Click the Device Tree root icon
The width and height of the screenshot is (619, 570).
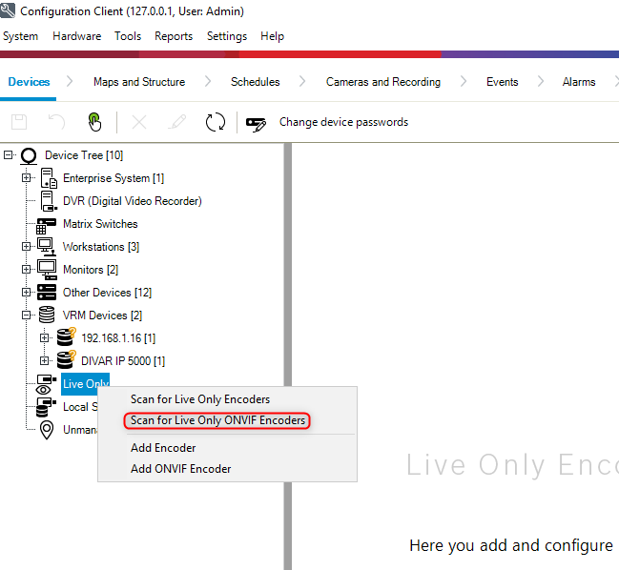coord(29,155)
